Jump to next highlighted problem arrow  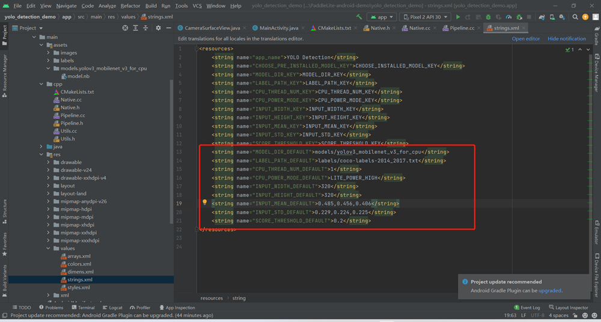[x=588, y=49]
